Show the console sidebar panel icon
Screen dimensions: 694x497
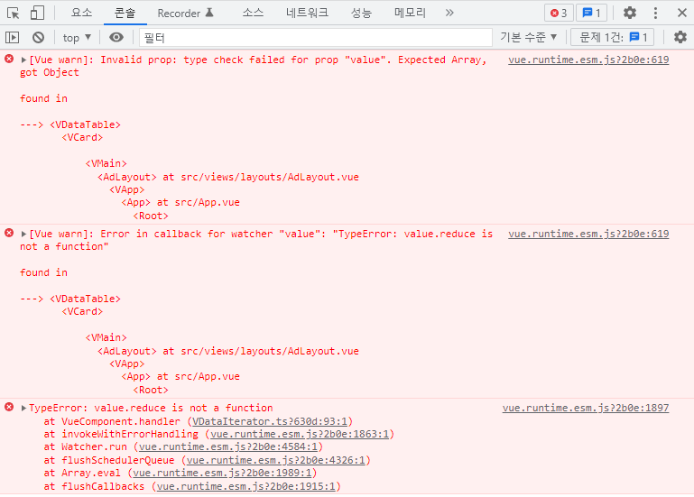[x=13, y=37]
